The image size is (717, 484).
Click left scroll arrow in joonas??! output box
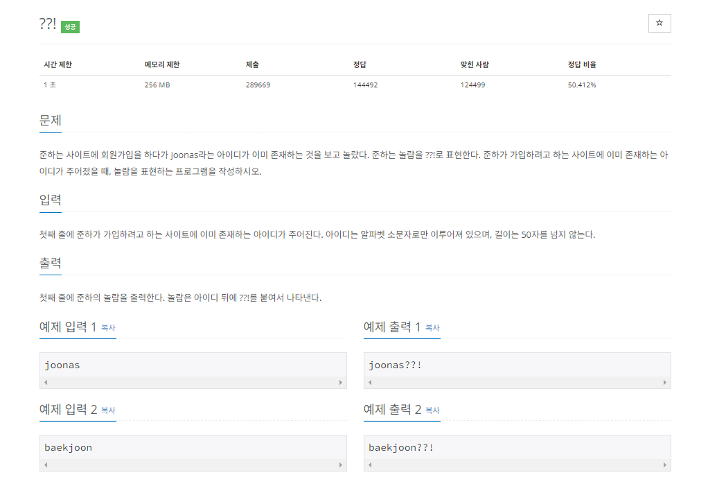(370, 382)
